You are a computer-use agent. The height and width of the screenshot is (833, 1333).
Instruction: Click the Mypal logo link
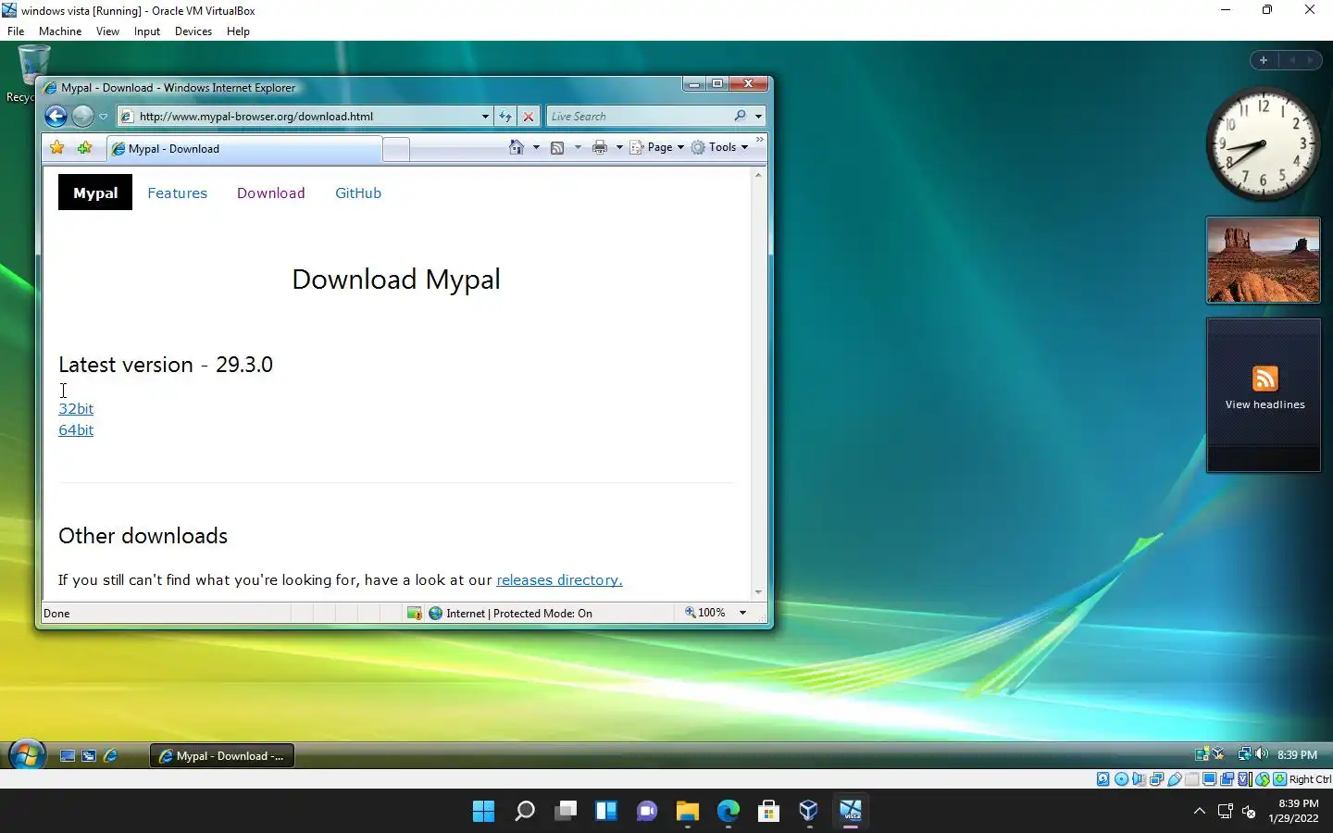95,193
